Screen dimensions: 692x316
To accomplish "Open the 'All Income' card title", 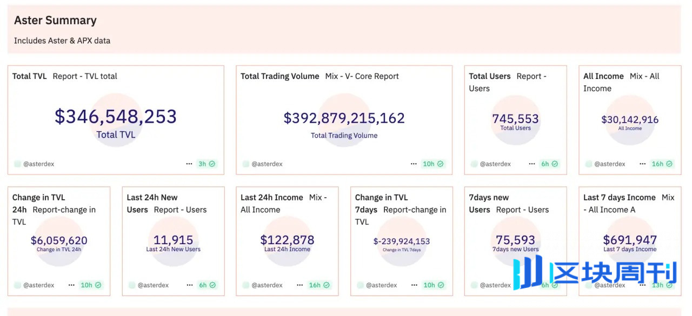I will click(x=603, y=76).
